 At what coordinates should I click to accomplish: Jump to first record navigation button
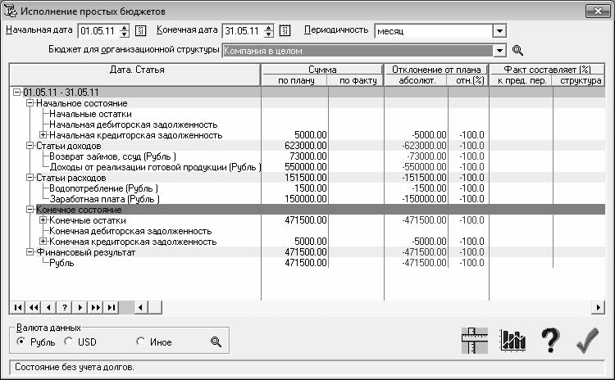[17, 307]
